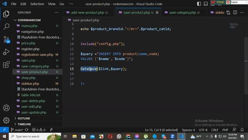Open the Selection menu
Screen dimensions: 248x140
pyautogui.click(x=37, y=4)
